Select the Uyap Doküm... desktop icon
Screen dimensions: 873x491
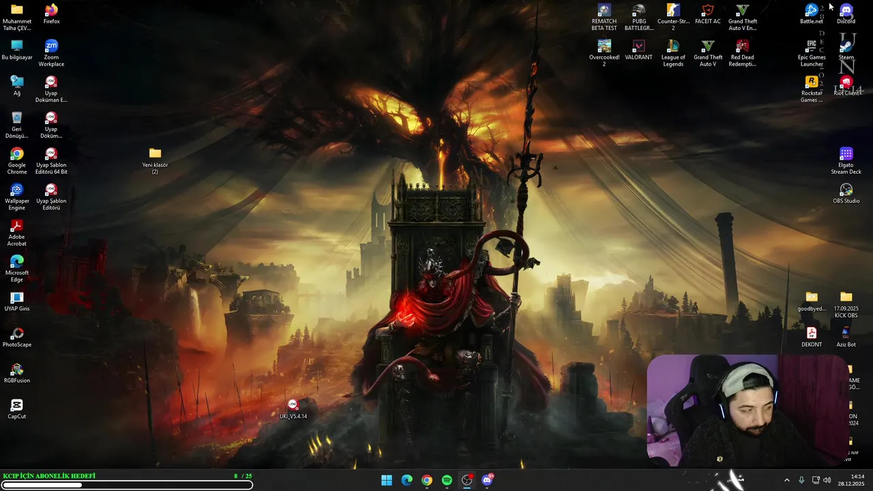pos(51,125)
